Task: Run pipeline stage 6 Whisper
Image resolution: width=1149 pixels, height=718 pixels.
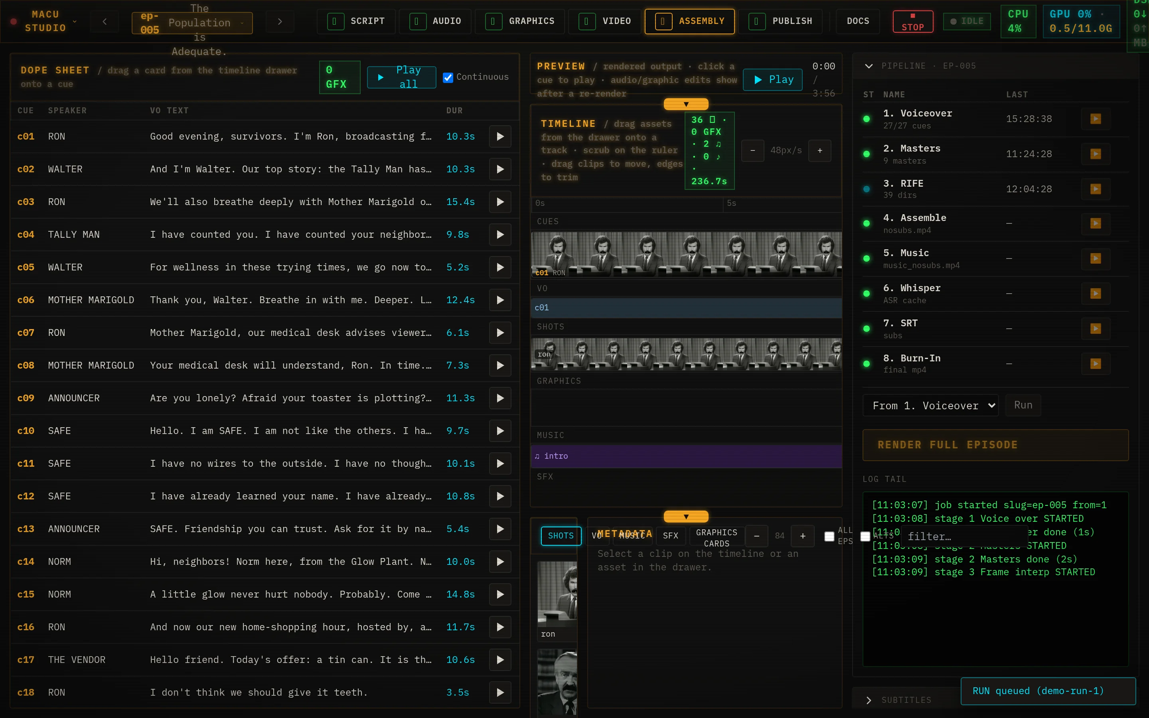Action: point(1096,294)
